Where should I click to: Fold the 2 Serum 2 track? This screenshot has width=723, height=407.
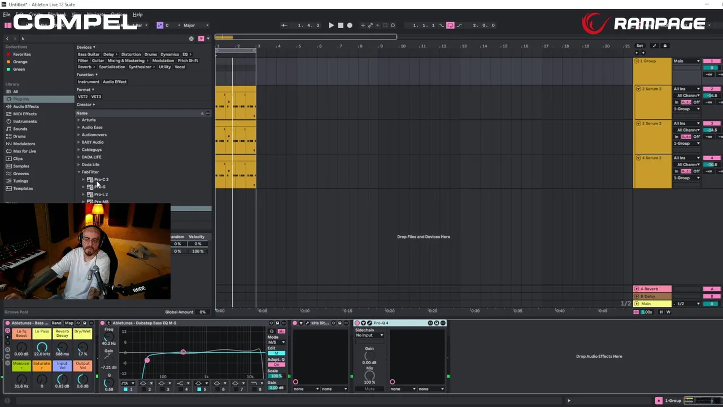(x=638, y=89)
